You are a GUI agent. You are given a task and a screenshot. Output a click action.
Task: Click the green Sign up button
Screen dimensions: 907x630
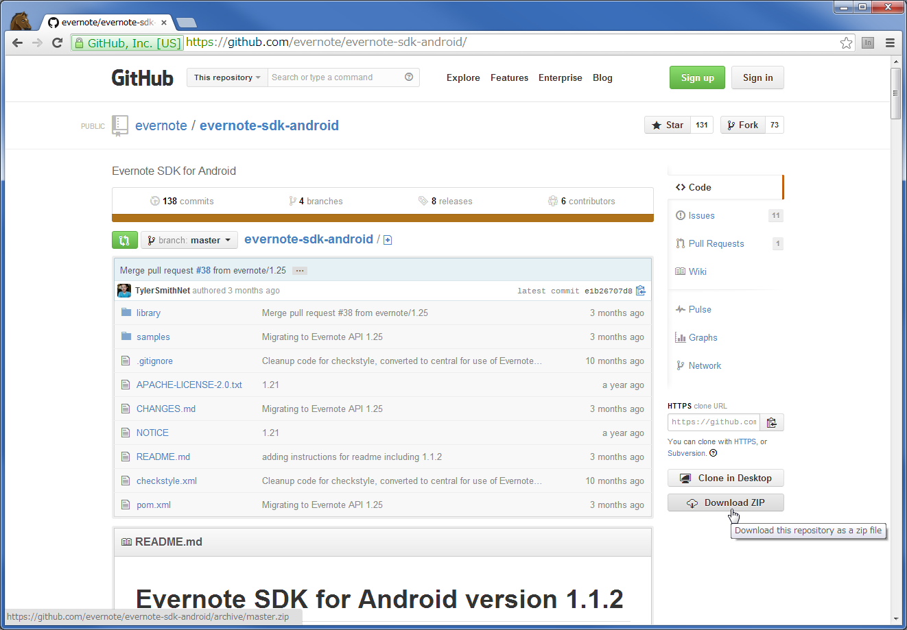(697, 77)
